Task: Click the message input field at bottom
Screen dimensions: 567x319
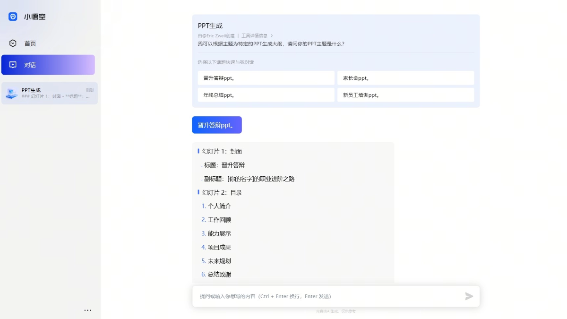Action: pyautogui.click(x=331, y=296)
